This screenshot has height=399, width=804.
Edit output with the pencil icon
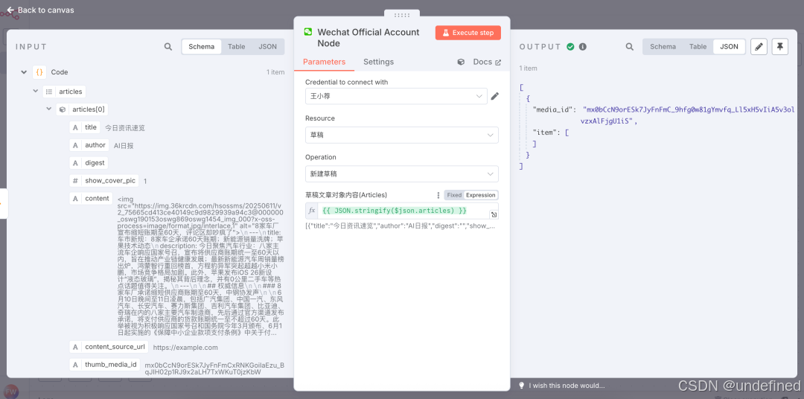(759, 47)
